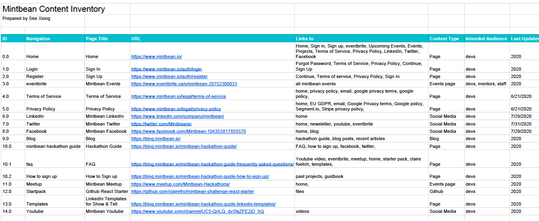
Task: Select 'LinkedIn Templates for Show & Tell' cell
Action: pos(107,201)
